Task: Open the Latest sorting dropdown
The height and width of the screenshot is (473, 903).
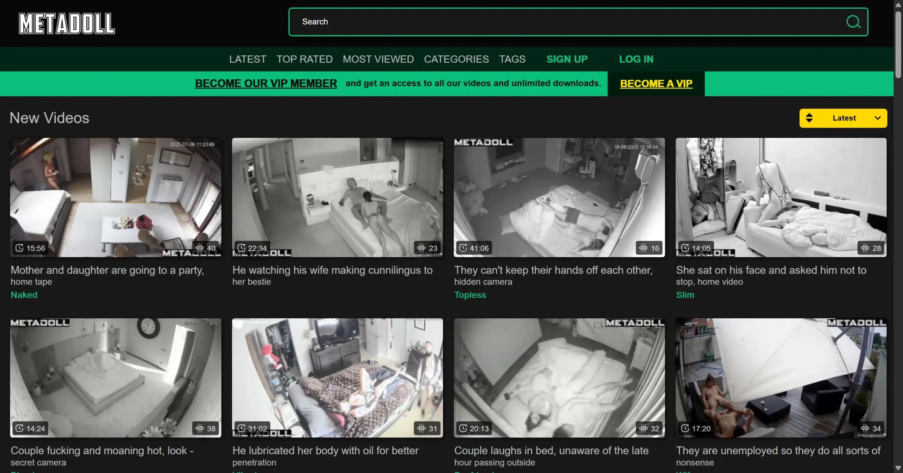Action: pyautogui.click(x=843, y=118)
